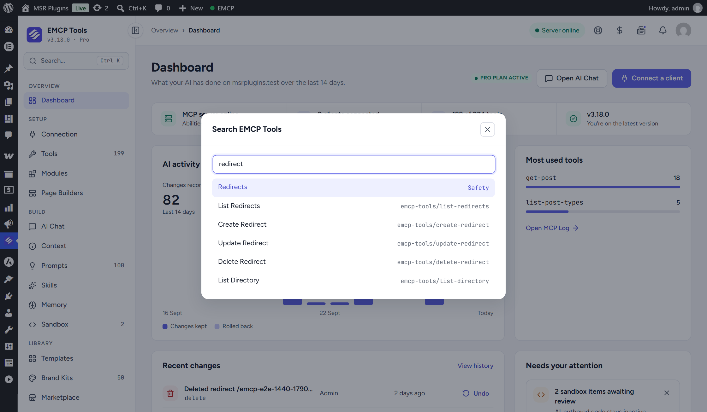Screen dimensions: 707x412
Task: Open Pages icon in admin menu
Action: (x=9, y=102)
